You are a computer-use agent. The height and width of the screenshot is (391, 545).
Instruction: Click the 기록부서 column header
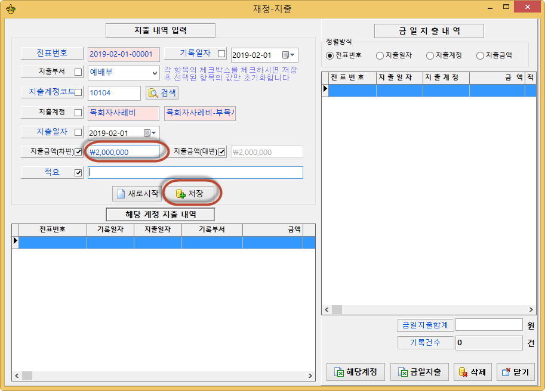pos(211,229)
